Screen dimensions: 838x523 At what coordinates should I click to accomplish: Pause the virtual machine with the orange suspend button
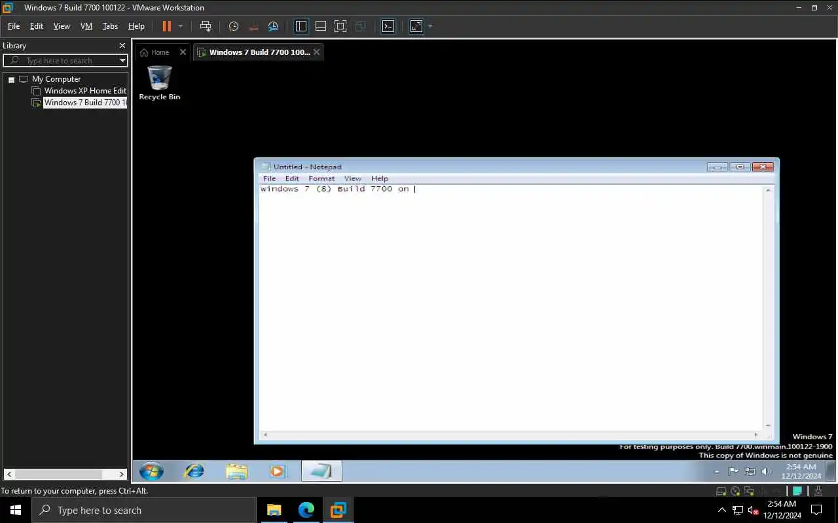pyautogui.click(x=166, y=26)
